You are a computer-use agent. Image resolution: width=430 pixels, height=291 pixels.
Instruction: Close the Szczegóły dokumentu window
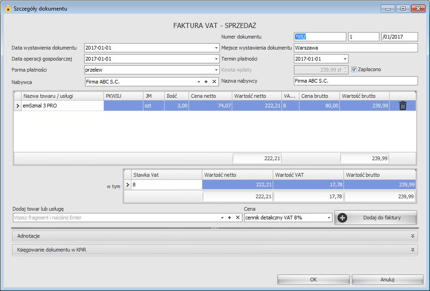click(x=418, y=8)
